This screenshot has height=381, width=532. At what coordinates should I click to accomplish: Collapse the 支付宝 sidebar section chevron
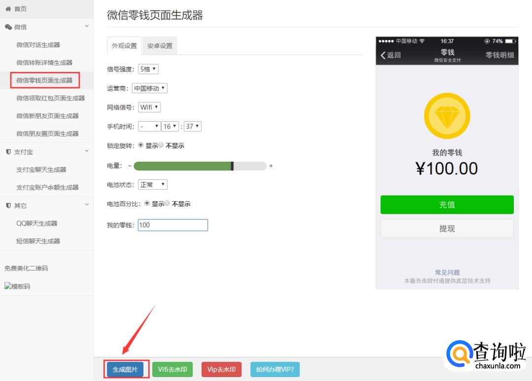(87, 151)
